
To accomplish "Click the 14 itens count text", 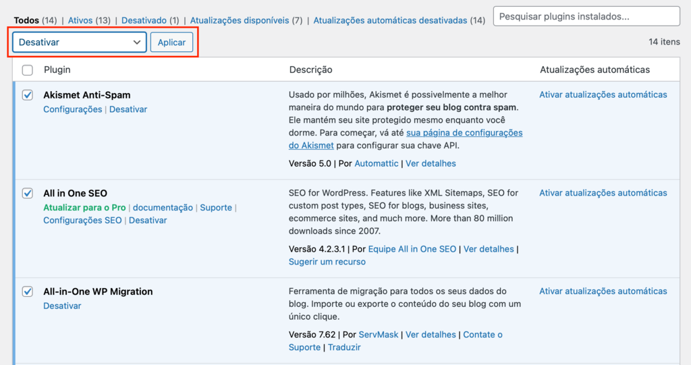I will [664, 42].
